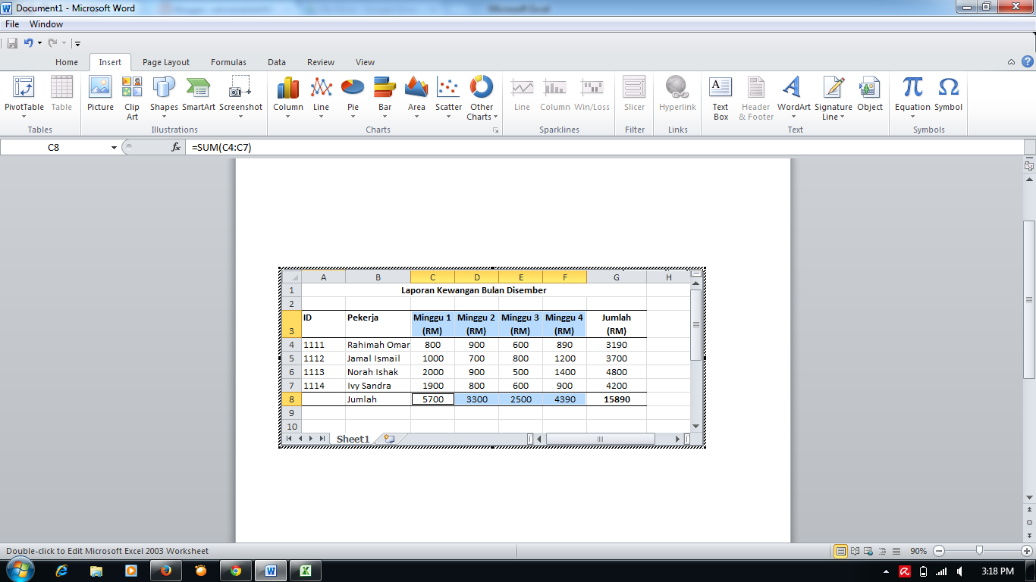The image size is (1036, 582).
Task: Click the insert function fx button
Action: tap(176, 147)
